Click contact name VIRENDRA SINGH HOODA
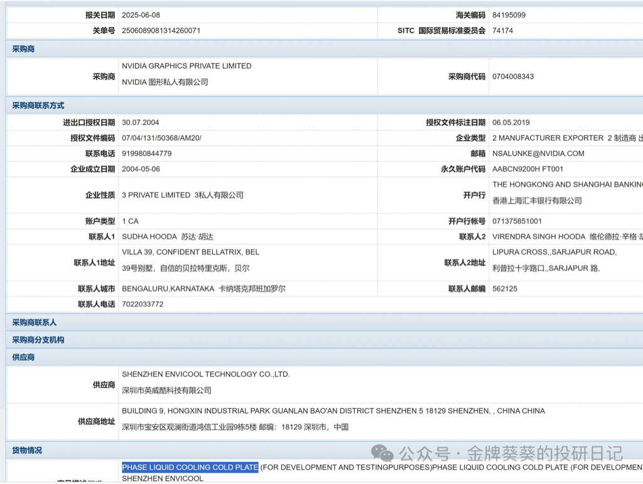This screenshot has height=484, width=643. pyautogui.click(x=538, y=236)
